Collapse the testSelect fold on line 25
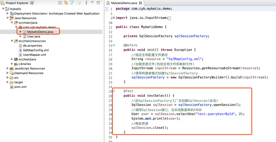This screenshot has height=142, width=276. pyautogui.click(x=114, y=91)
